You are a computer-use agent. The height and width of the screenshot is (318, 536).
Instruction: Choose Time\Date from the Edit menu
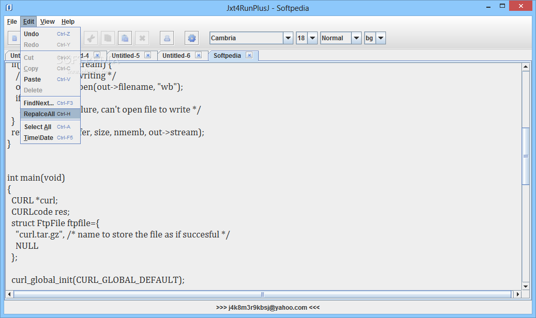pos(50,138)
